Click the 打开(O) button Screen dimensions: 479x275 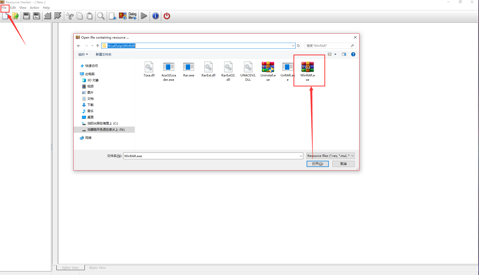317,164
